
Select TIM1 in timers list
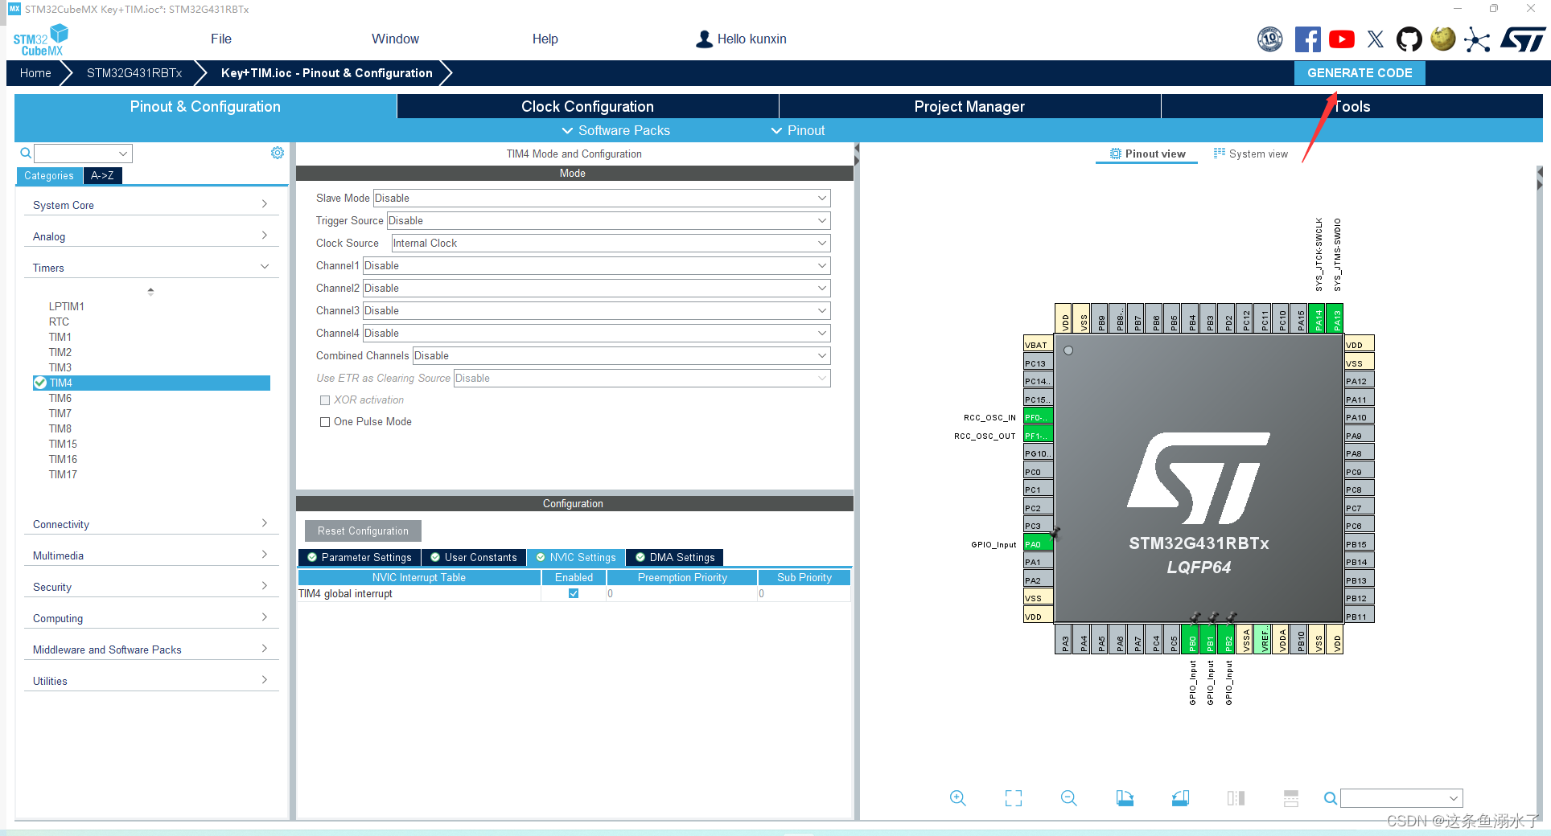click(x=60, y=337)
